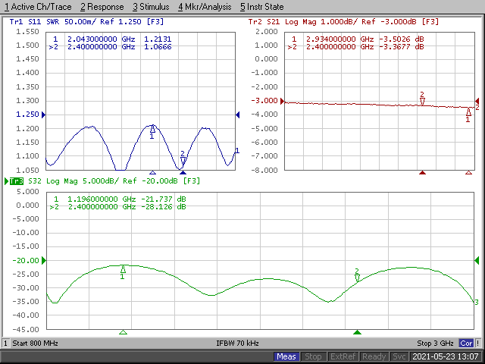This screenshot has width=485, height=364.
Task: Click the blue trace 1 end label on Tr1
Action: coord(237,151)
